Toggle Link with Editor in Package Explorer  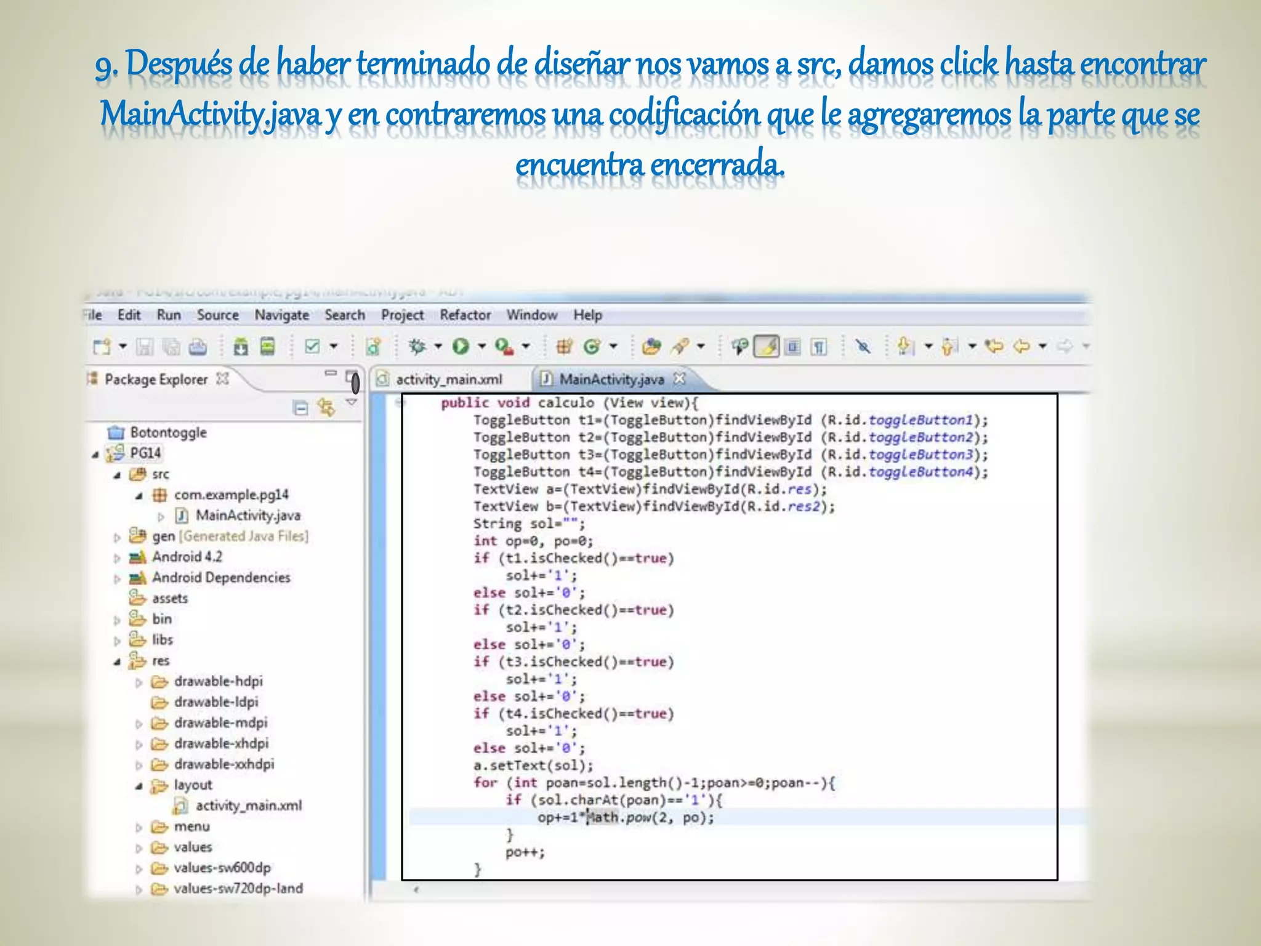point(326,407)
